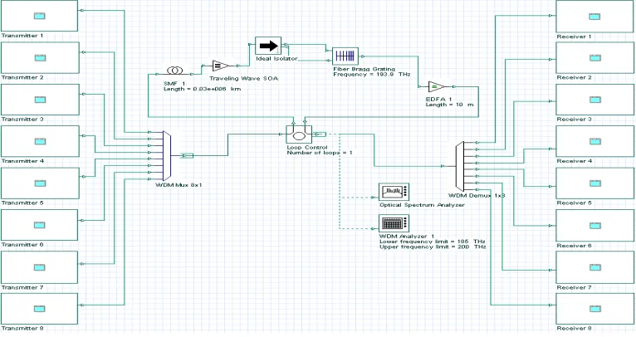Select the Transmitter 8 subsystem block
This screenshot has width=636, height=337.
(x=39, y=309)
